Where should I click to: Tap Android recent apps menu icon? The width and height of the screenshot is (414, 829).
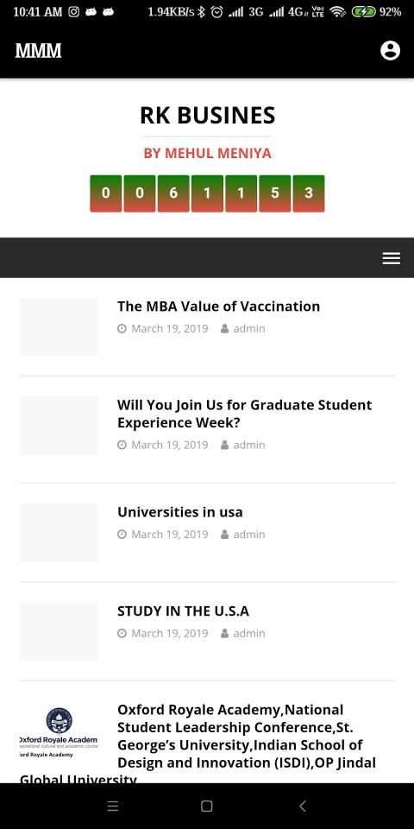[112, 806]
